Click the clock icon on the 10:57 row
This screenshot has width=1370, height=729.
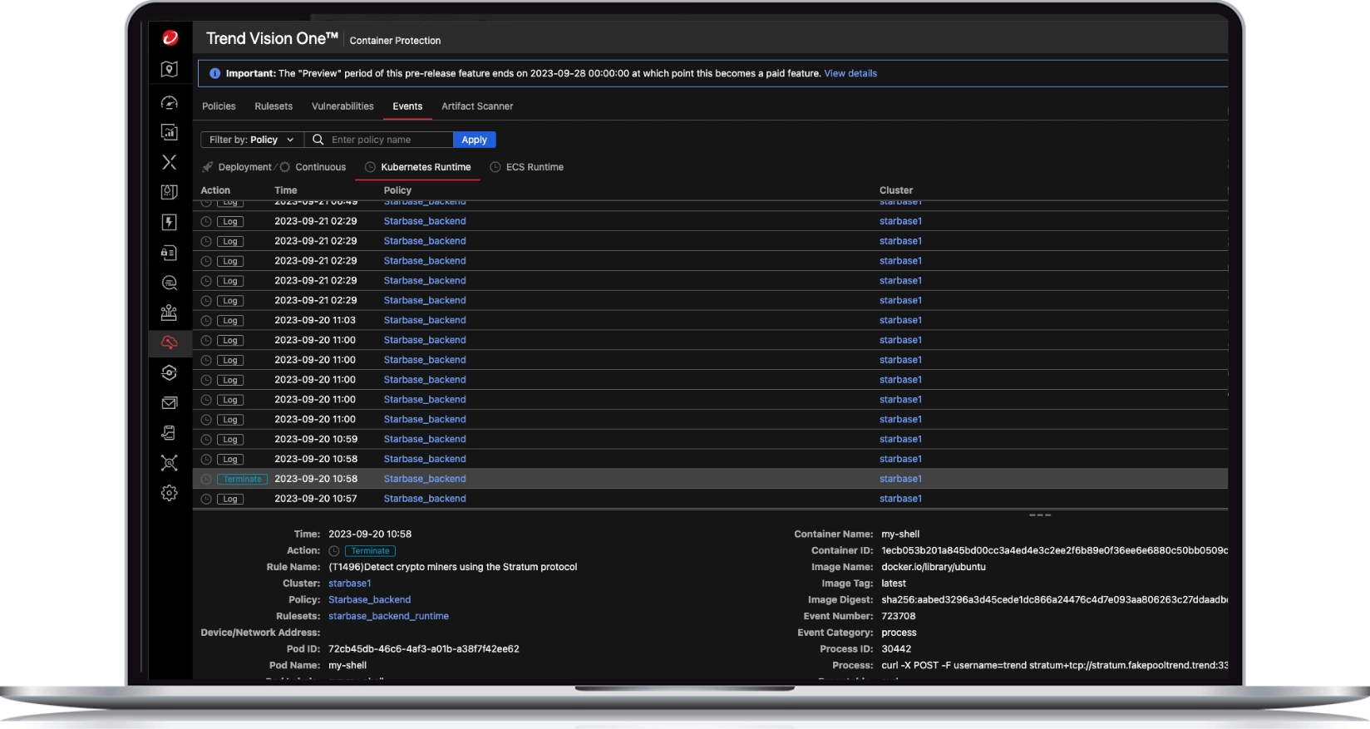[206, 499]
